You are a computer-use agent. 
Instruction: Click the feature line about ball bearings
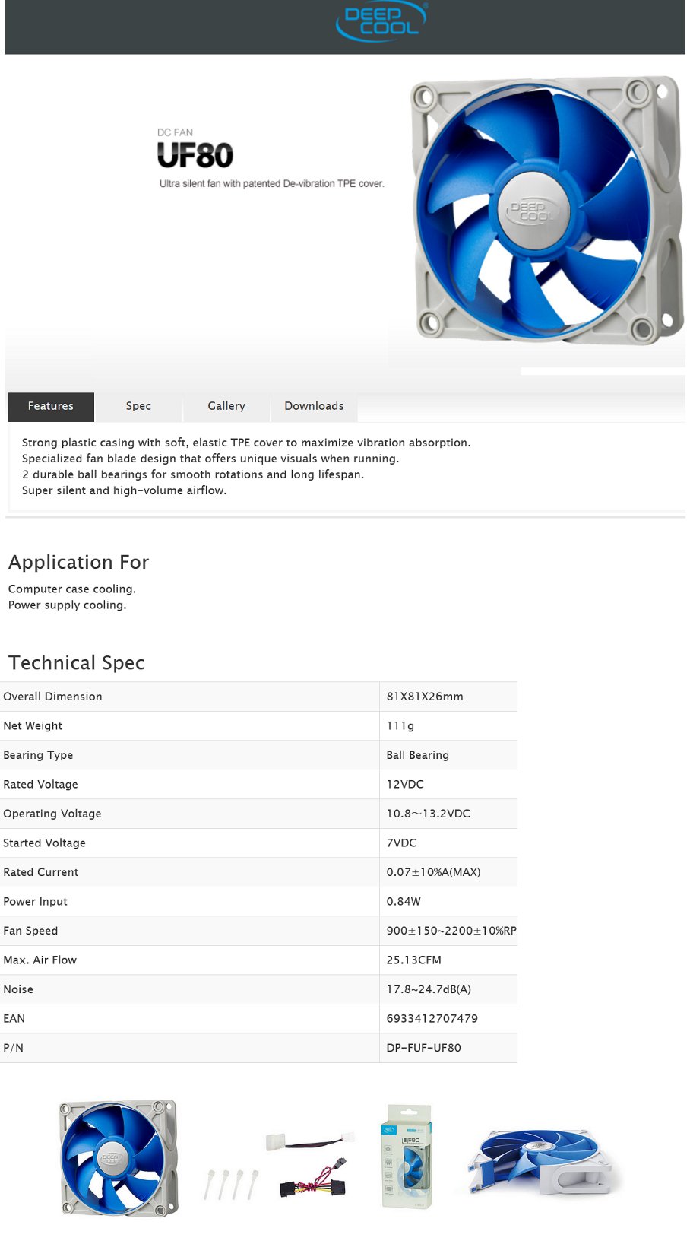[x=193, y=474]
